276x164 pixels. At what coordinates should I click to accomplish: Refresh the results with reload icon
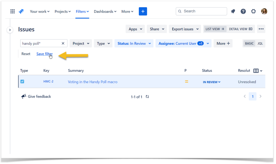pos(147,97)
